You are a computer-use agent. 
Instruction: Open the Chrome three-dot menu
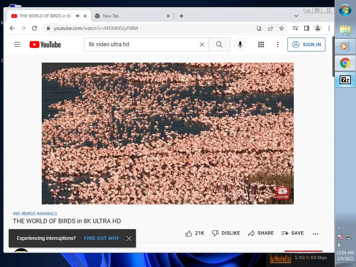point(329,28)
